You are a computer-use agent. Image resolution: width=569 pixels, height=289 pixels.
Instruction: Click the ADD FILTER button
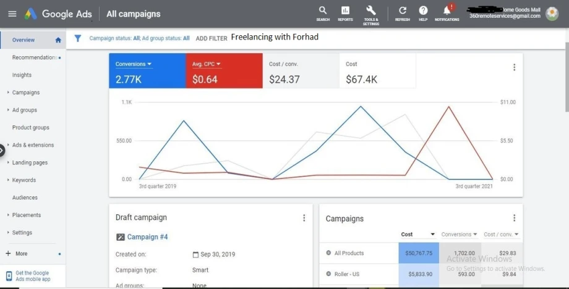pyautogui.click(x=212, y=38)
